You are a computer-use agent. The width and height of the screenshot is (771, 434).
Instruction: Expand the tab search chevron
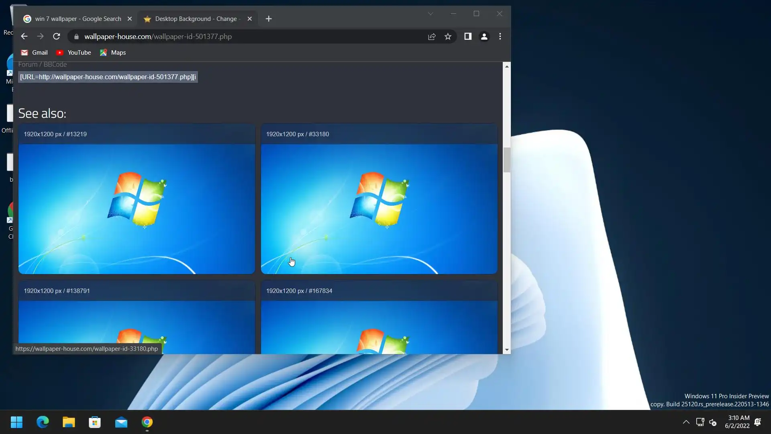(x=430, y=14)
